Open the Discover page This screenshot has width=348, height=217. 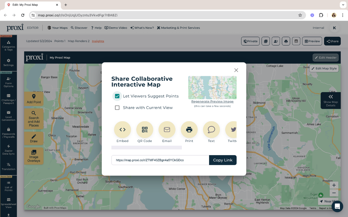click(79, 28)
